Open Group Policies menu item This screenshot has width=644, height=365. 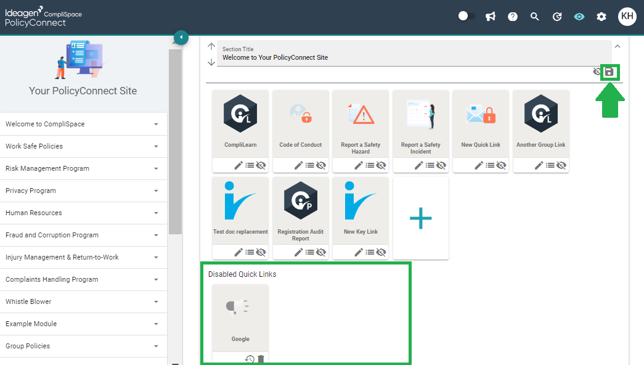(83, 346)
